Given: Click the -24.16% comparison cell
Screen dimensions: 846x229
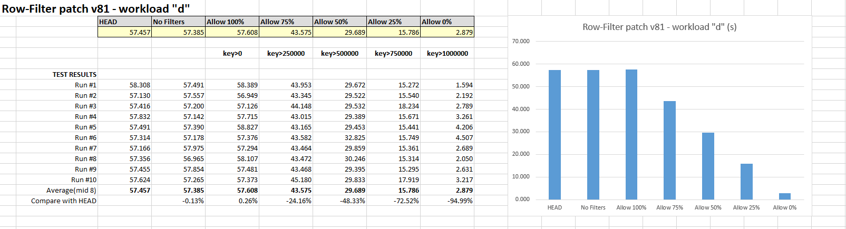Looking at the screenshot, I should (x=298, y=201).
